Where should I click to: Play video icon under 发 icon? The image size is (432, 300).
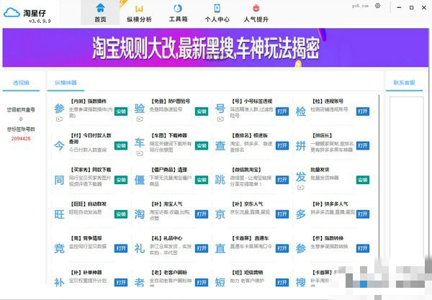tap(300, 188)
